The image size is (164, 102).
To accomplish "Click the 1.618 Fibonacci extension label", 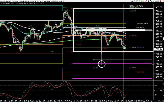I will point(71,78).
